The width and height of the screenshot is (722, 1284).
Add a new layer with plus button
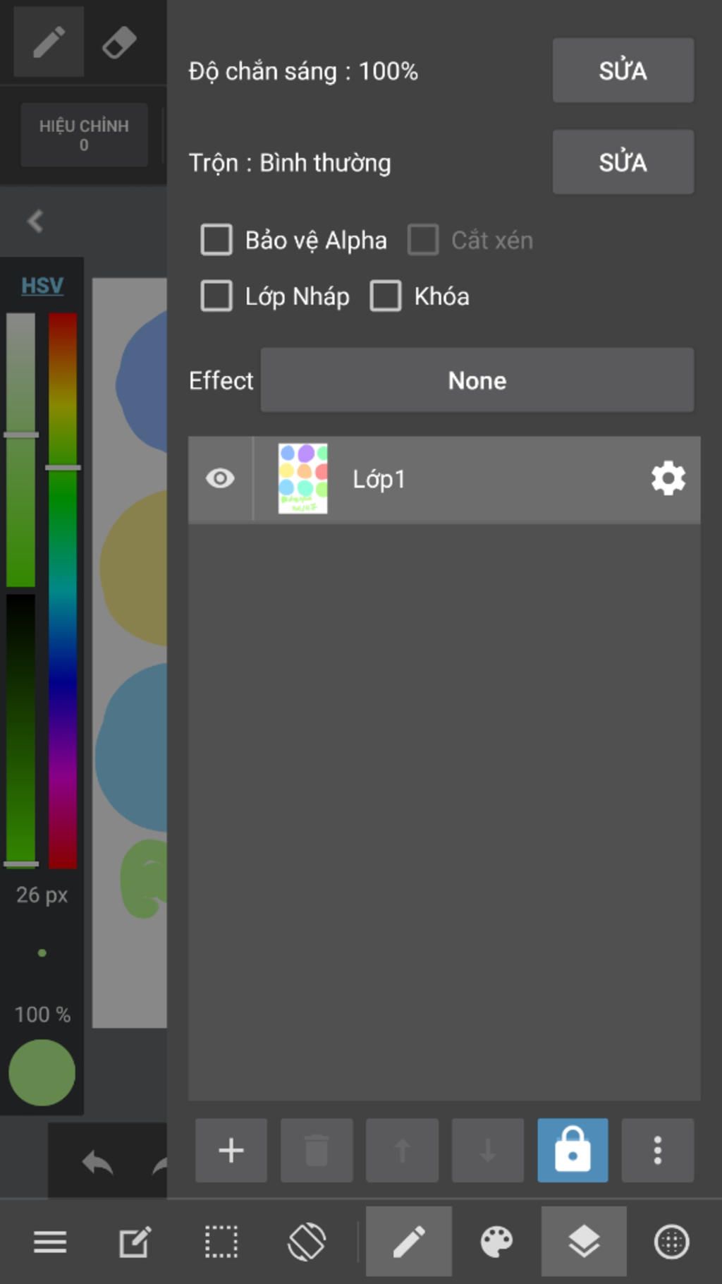tap(231, 1150)
